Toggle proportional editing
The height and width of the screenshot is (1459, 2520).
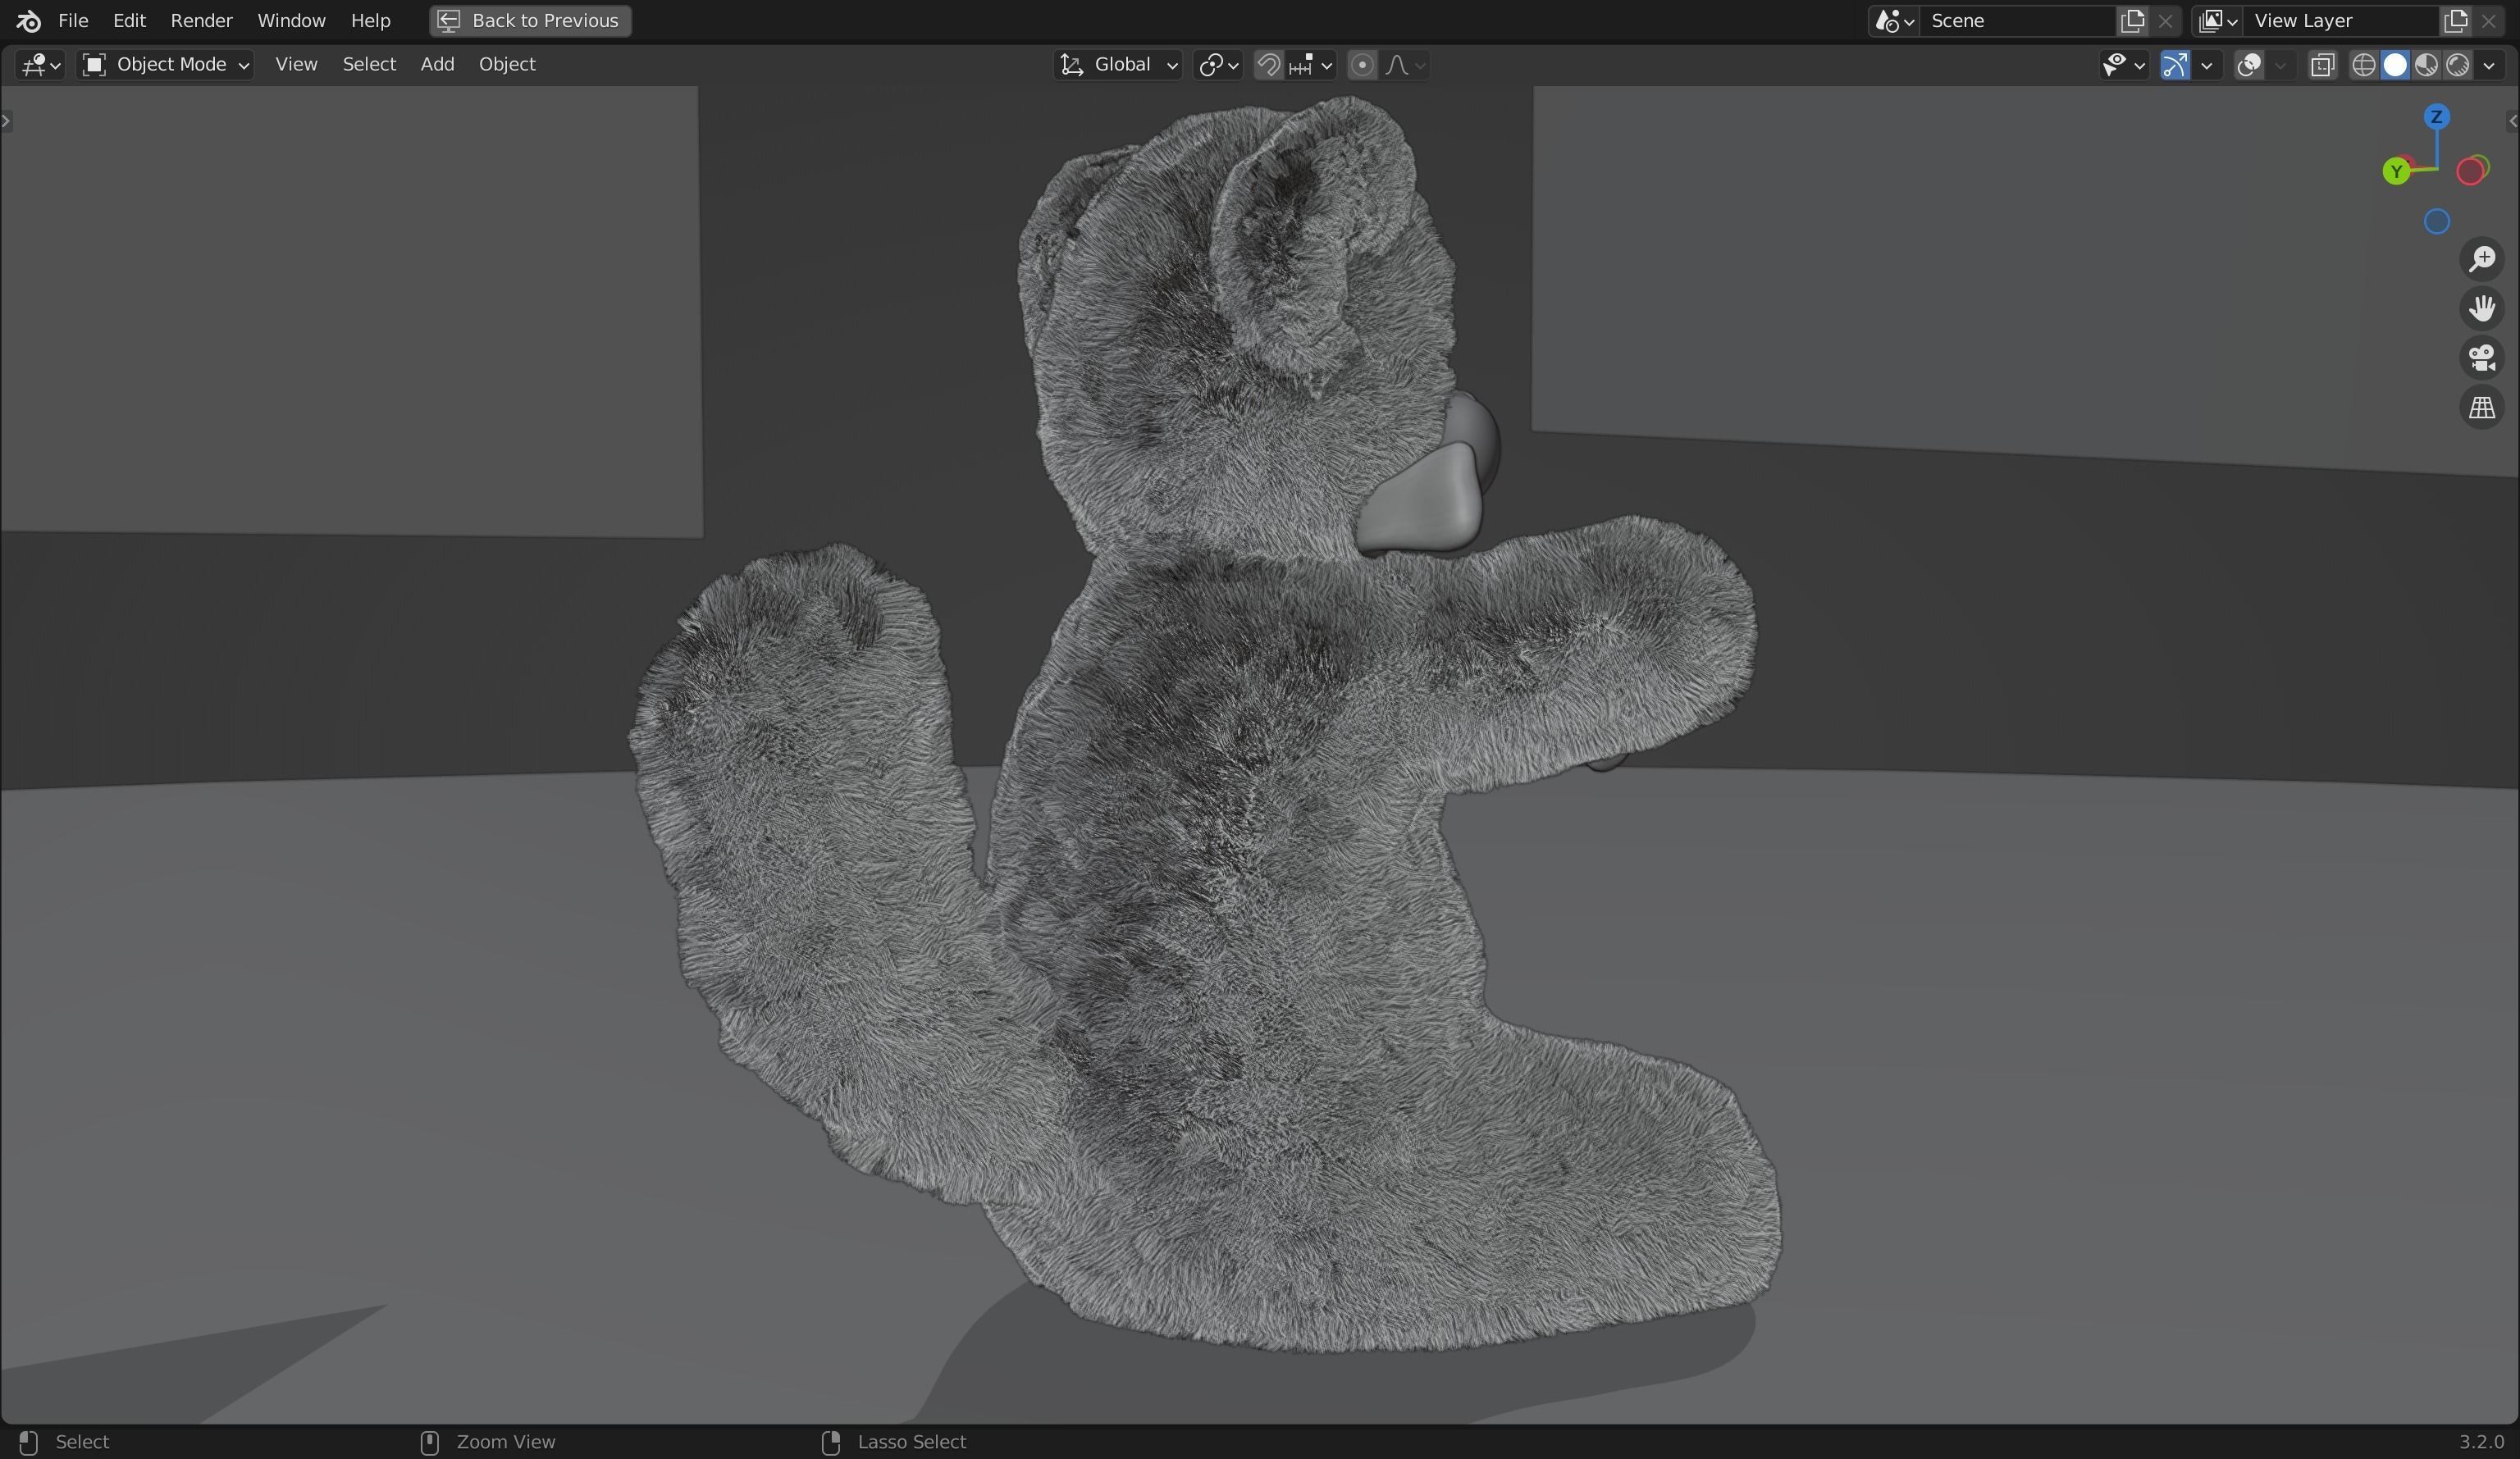pos(1362,65)
